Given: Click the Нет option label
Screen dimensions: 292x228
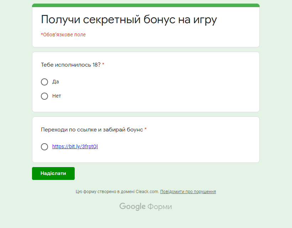Looking at the screenshot, I should point(57,96).
